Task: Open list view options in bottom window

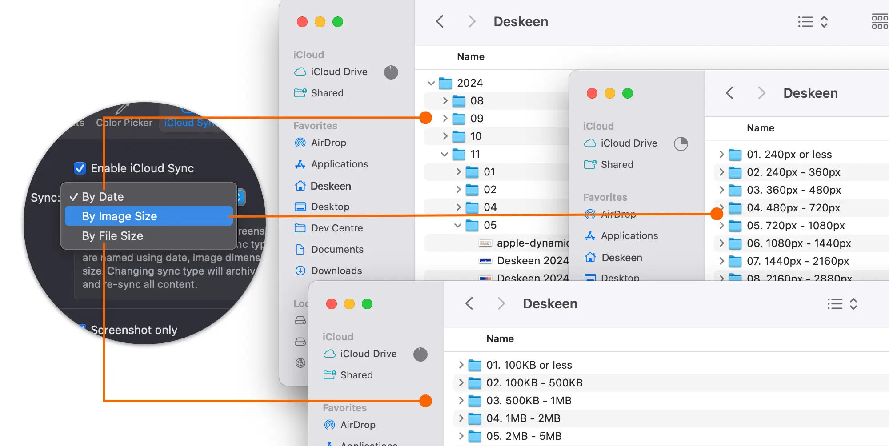Action: (842, 304)
